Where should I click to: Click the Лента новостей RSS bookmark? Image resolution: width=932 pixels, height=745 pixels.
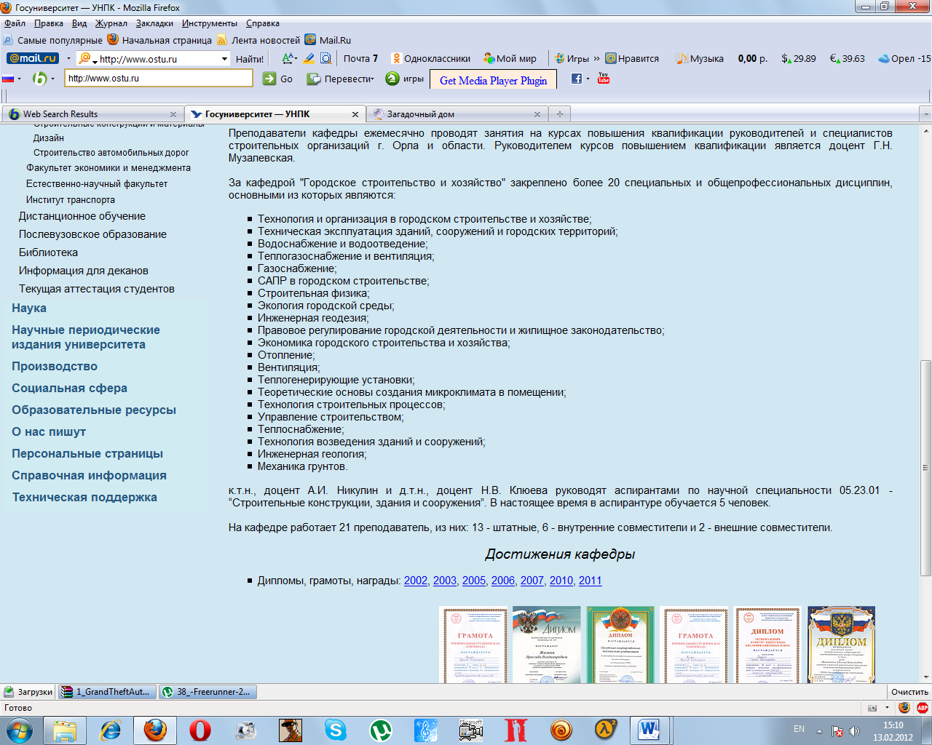pyautogui.click(x=258, y=40)
